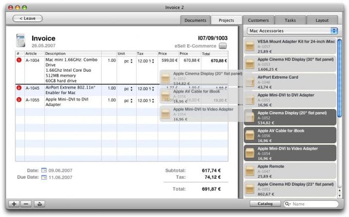Open unit stepper for A-1055 row
The height and width of the screenshot is (217, 349).
(x=131, y=101)
